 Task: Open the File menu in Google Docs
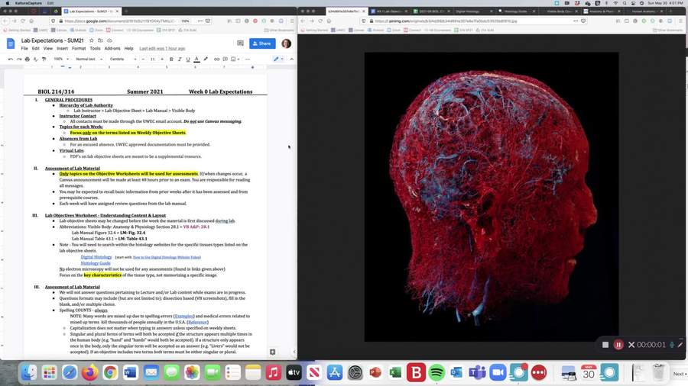[x=24, y=49]
